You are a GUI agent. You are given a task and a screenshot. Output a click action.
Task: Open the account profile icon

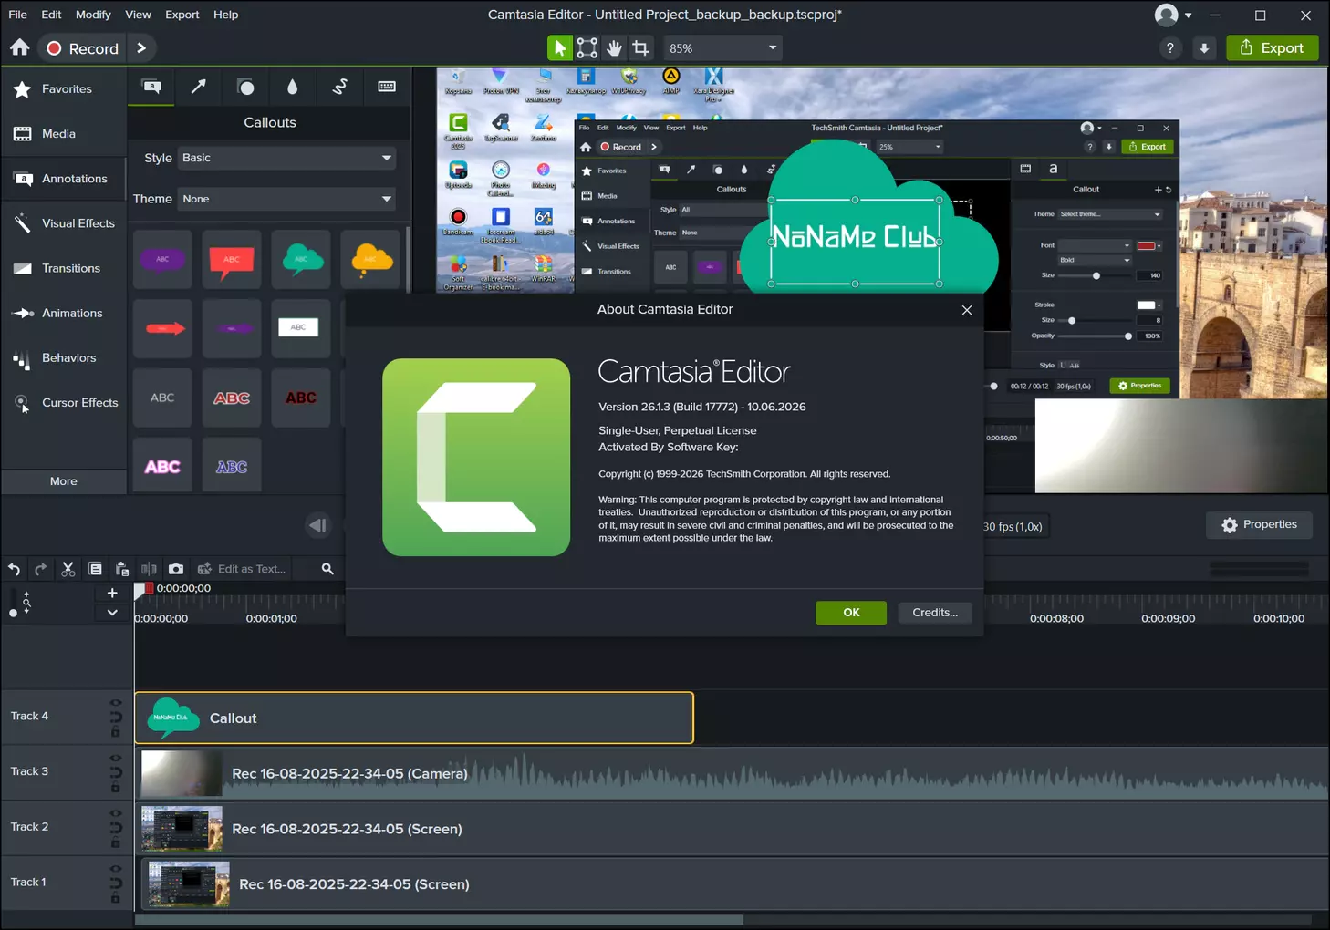(1166, 15)
